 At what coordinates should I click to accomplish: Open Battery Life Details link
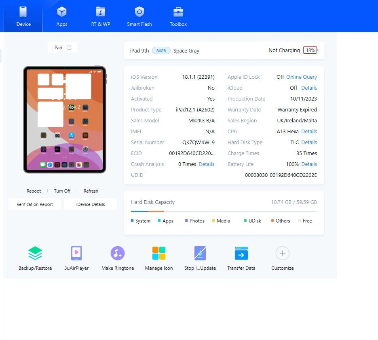coord(309,164)
